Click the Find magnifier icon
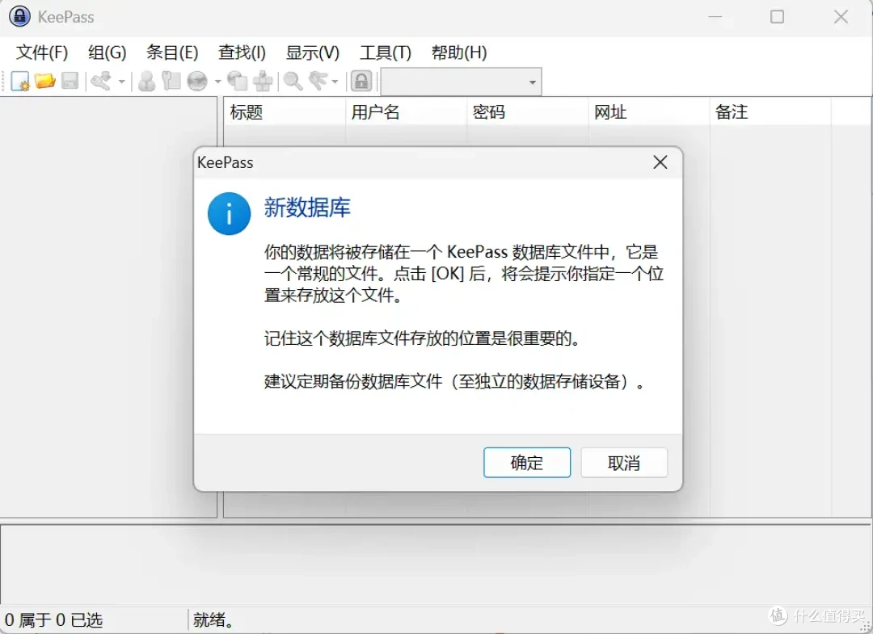The image size is (873, 634). [293, 82]
